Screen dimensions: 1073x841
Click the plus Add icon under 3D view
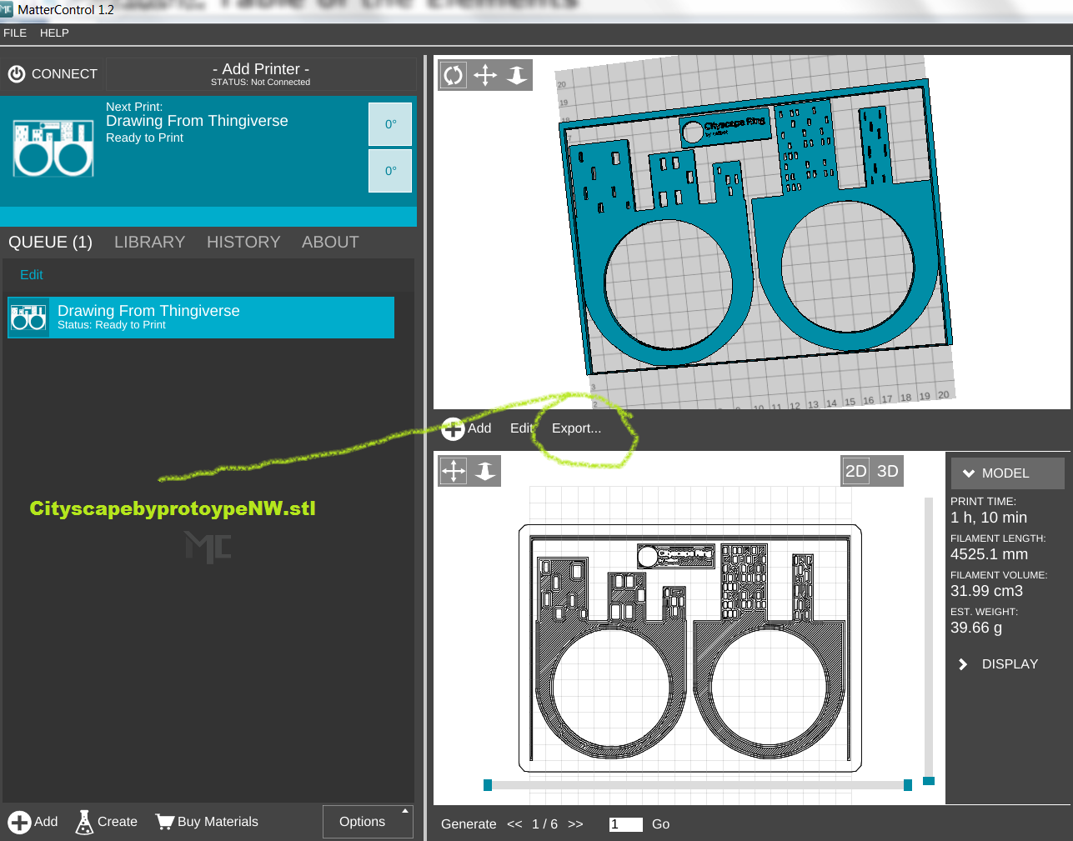pyautogui.click(x=453, y=428)
